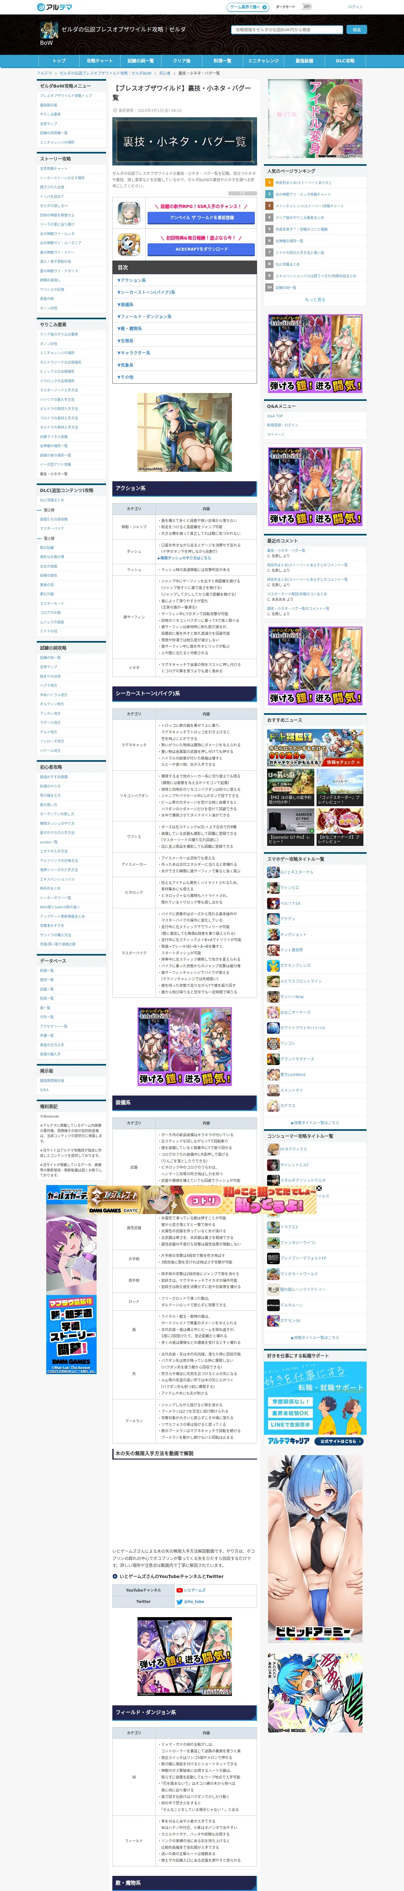Jump to ▼気象系 in table of contents
The height and width of the screenshot is (1891, 404).
125,365
